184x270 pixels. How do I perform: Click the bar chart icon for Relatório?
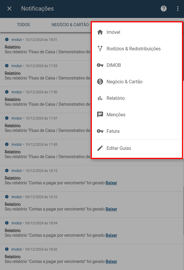pyautogui.click(x=100, y=98)
